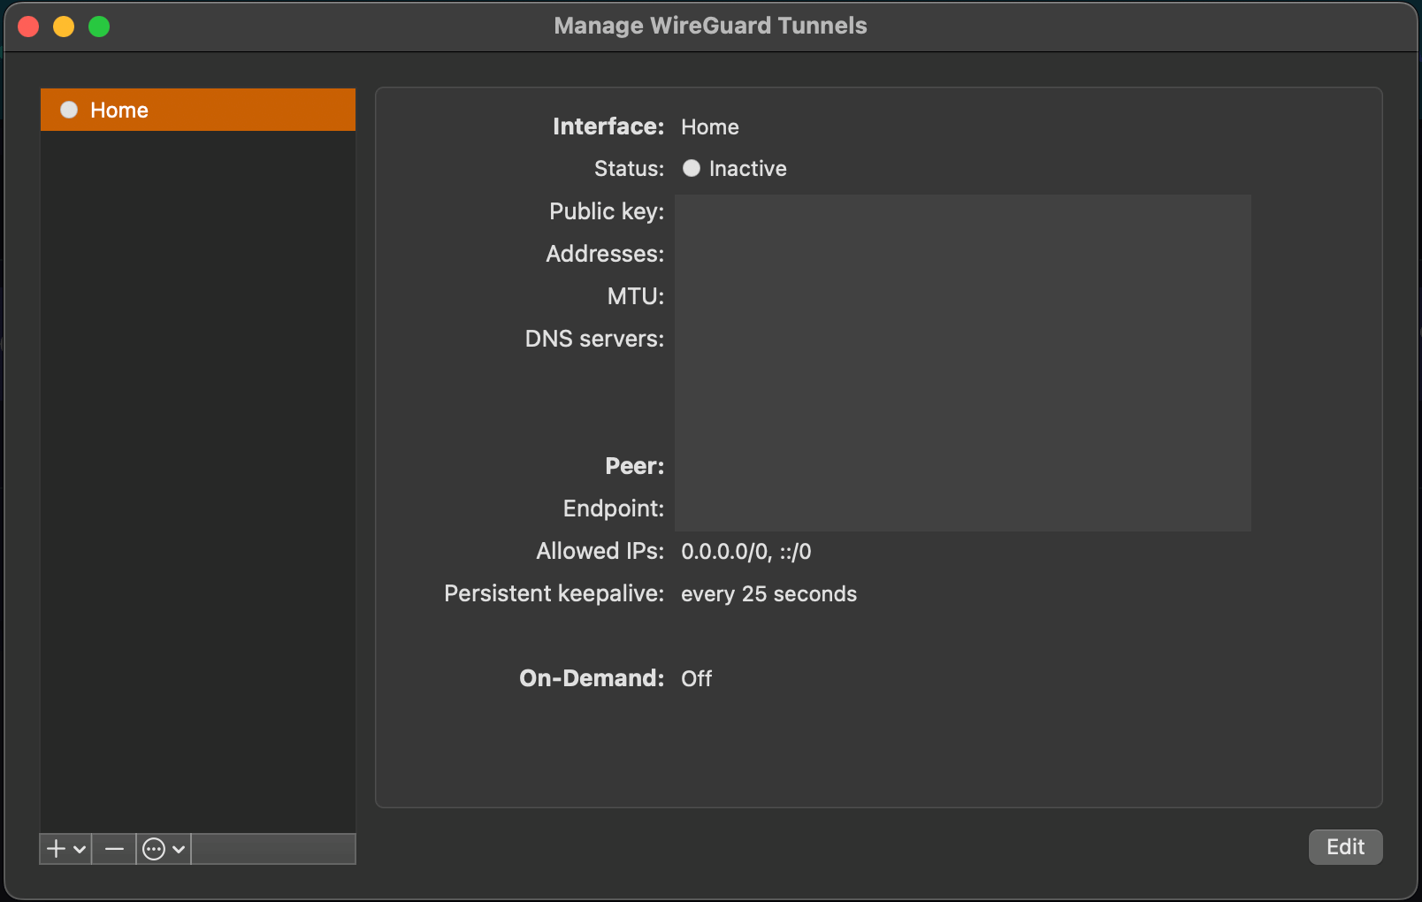Viewport: 1422px width, 902px height.
Task: Maximize the window with green button
Action: pyautogui.click(x=99, y=27)
